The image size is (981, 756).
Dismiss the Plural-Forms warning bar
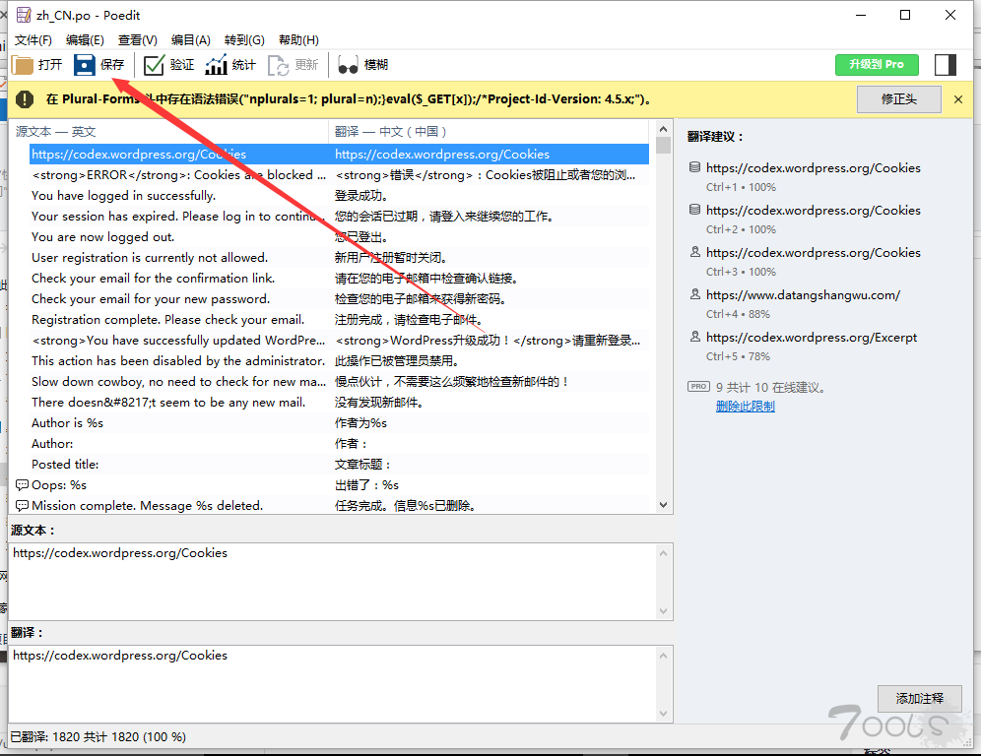coord(957,99)
